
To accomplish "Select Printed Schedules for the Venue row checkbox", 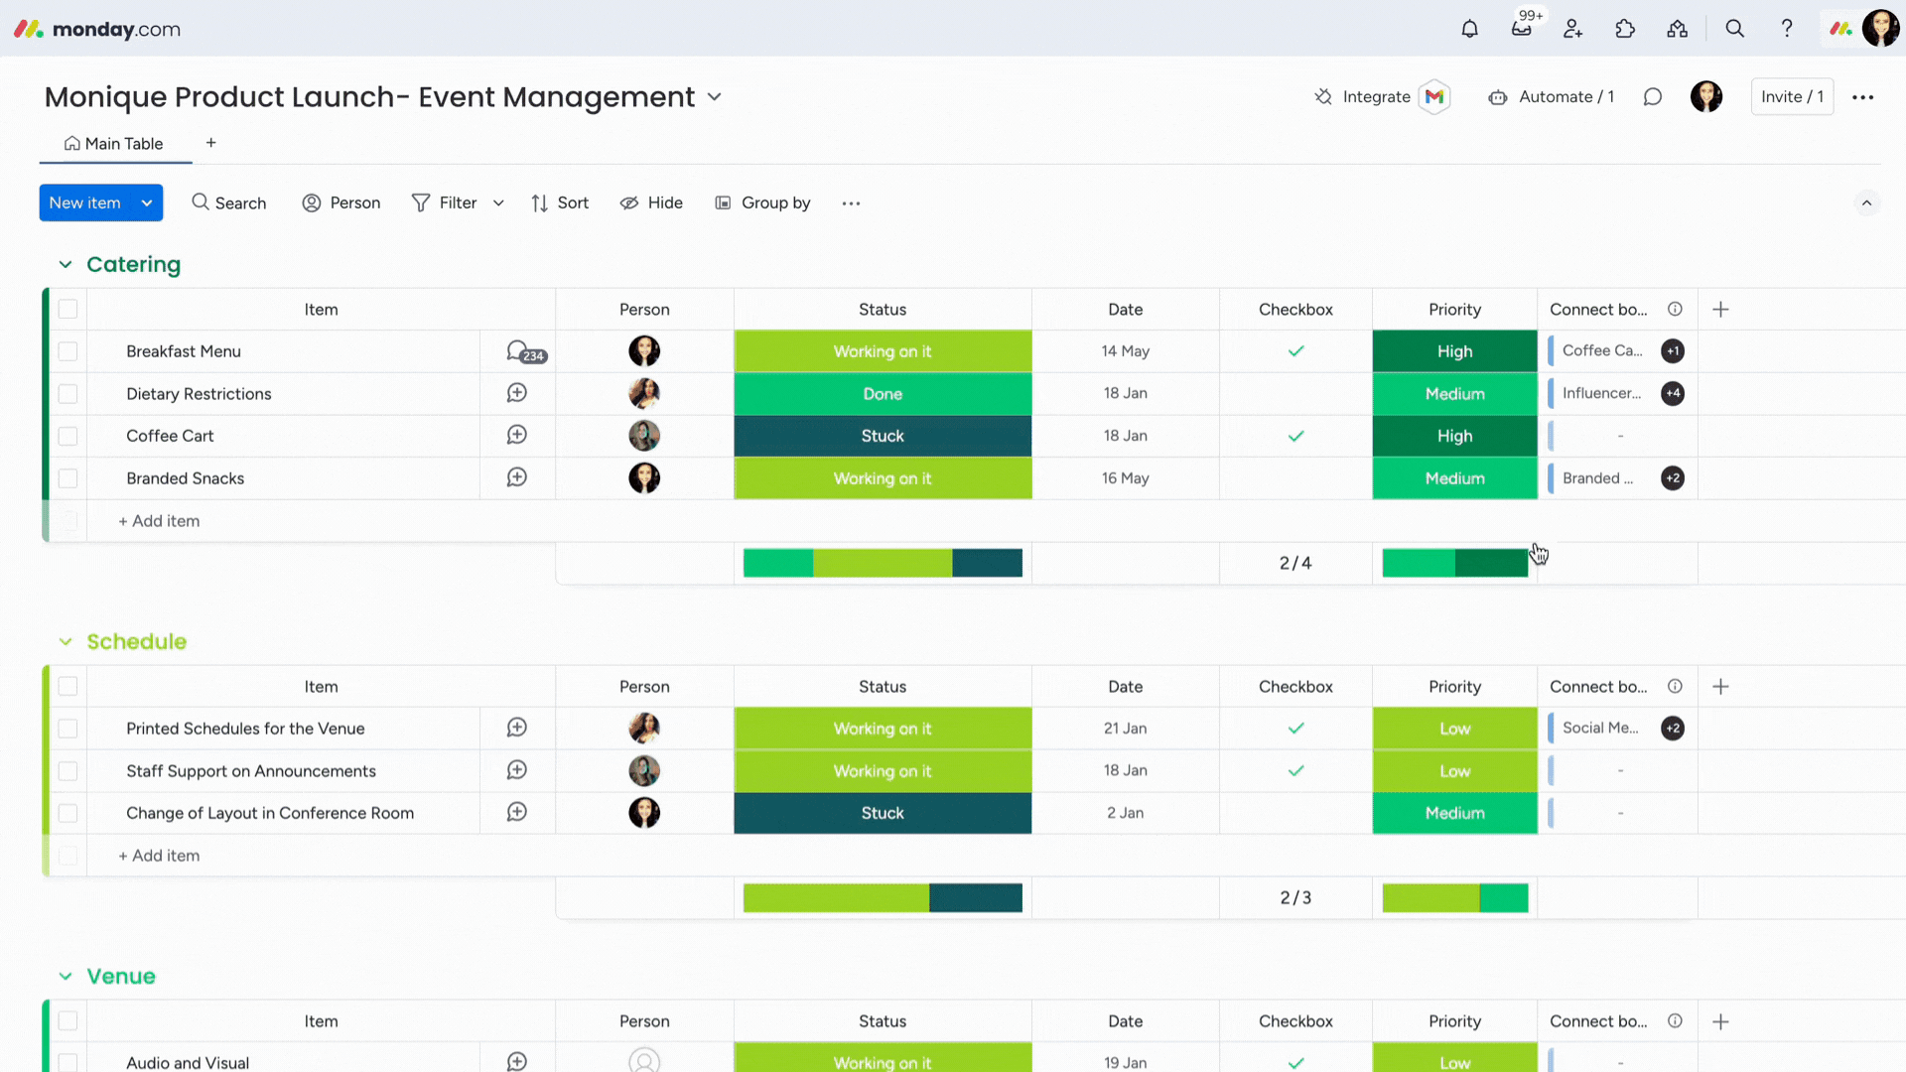I will point(68,729).
